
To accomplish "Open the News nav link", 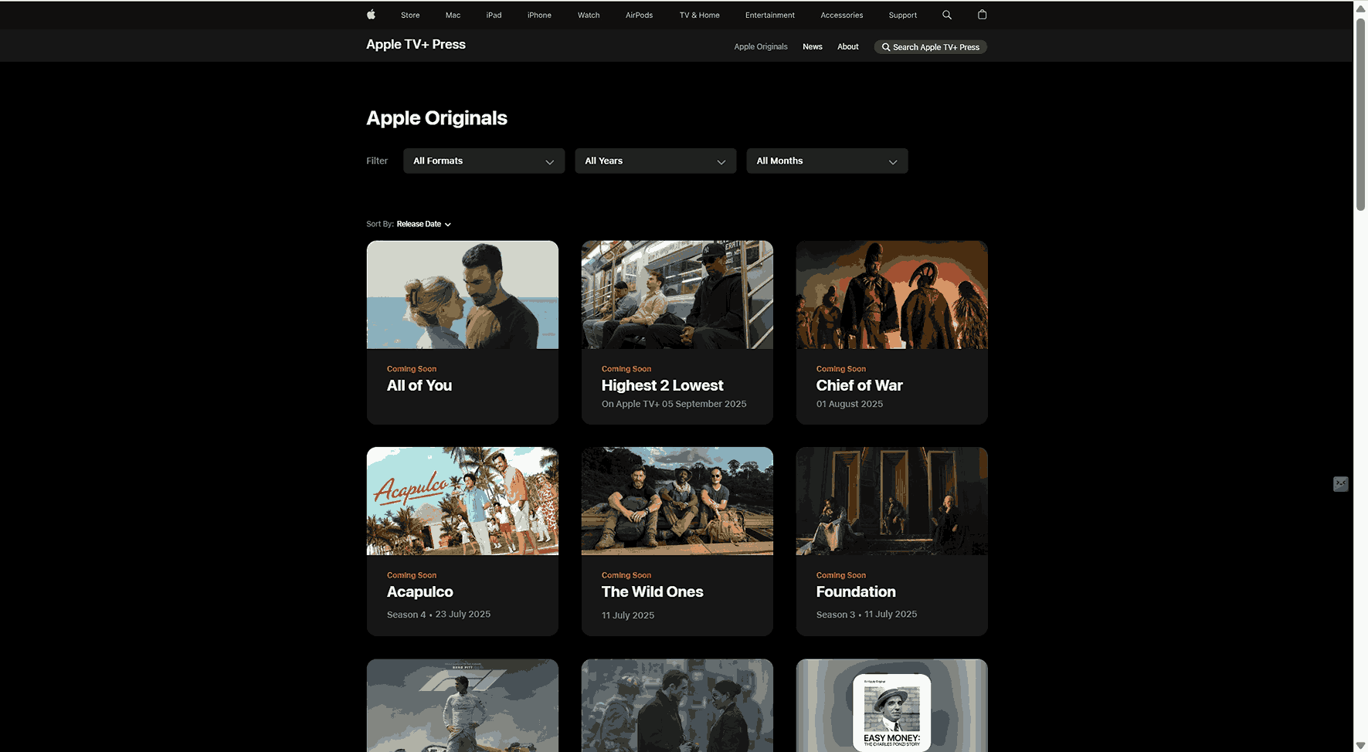I will pyautogui.click(x=812, y=47).
